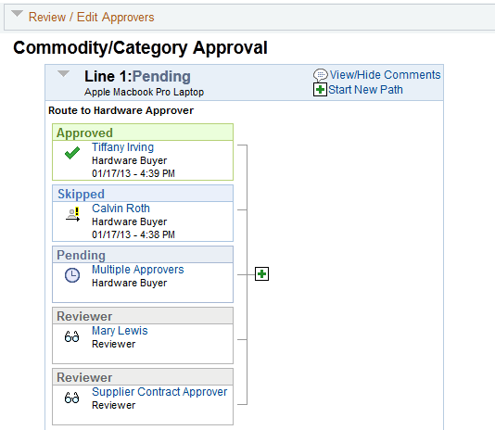Click the skipped status icon beside Calvin Roth

[72, 214]
